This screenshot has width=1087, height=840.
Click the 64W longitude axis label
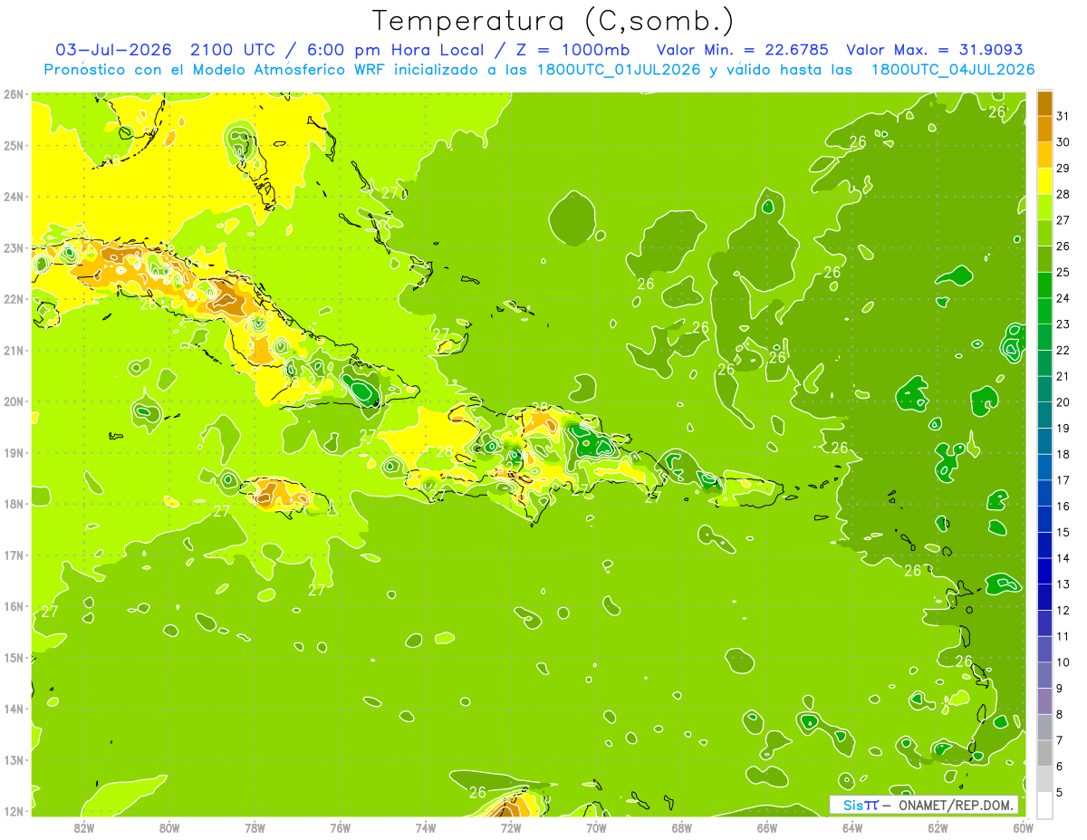coord(851,827)
